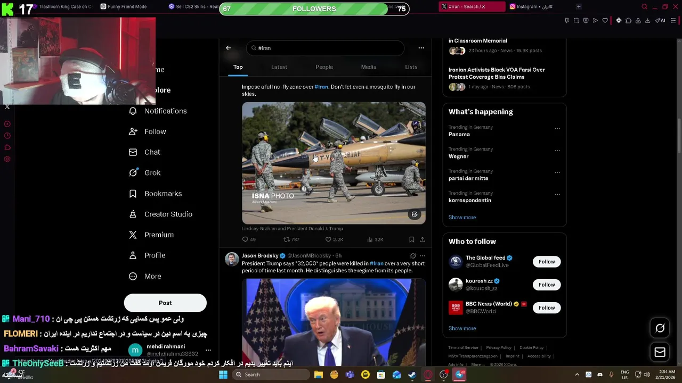The image size is (682, 383).
Task: Open the browser AI tool
Action: click(660, 20)
